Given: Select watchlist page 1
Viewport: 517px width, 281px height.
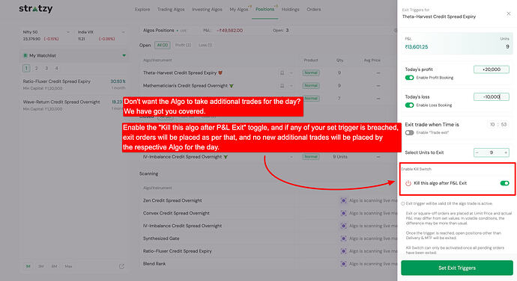Looking at the screenshot, I should tap(26, 69).
